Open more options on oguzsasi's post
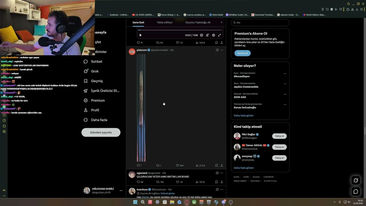This screenshot has height=206, width=366. [222, 173]
